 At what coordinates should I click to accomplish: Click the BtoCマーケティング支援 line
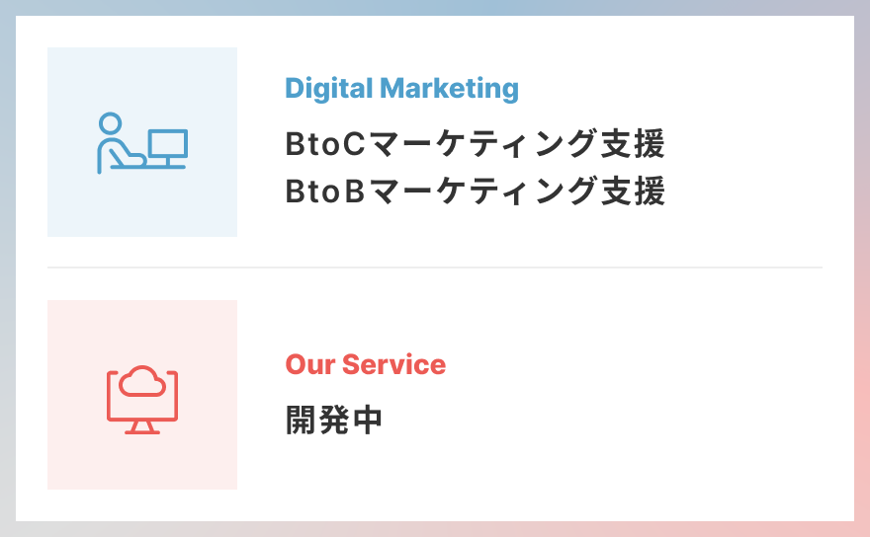(x=475, y=143)
